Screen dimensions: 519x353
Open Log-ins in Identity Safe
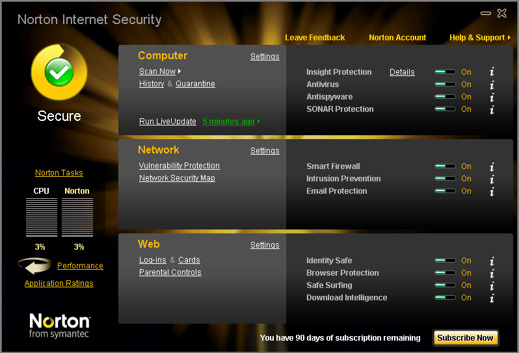[153, 260]
